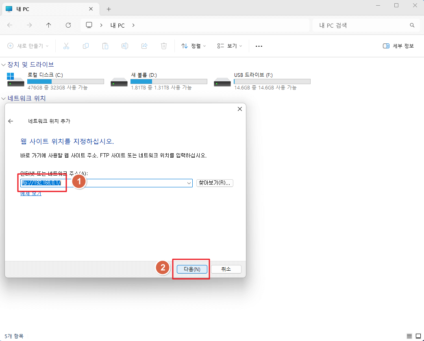
Task: Toggle the 세부 정보 details pane
Action: 398,46
